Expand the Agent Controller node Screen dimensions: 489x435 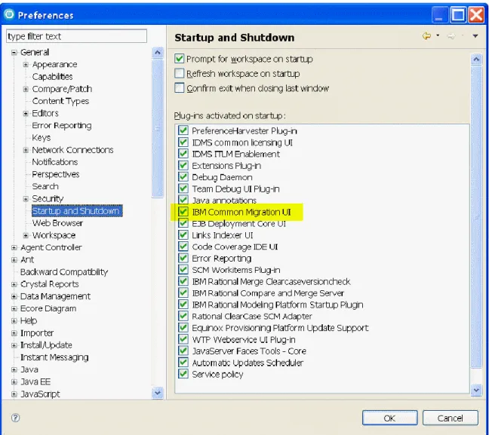click(14, 248)
